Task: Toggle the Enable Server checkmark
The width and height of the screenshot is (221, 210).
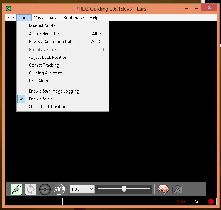Action: [21, 99]
